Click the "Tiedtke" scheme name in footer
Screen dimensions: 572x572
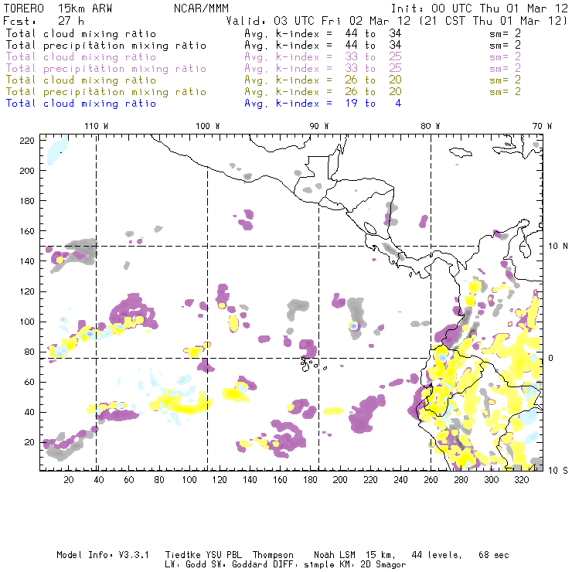tap(183, 555)
